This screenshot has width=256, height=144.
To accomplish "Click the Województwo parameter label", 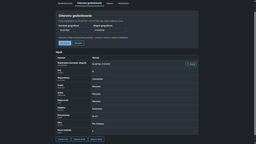I will click(63, 78).
